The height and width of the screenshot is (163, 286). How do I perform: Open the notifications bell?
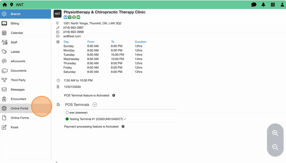pyautogui.click(x=263, y=5)
